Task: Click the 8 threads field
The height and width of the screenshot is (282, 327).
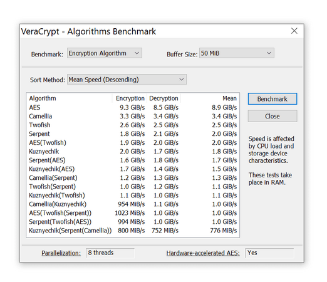Action: [110, 253]
